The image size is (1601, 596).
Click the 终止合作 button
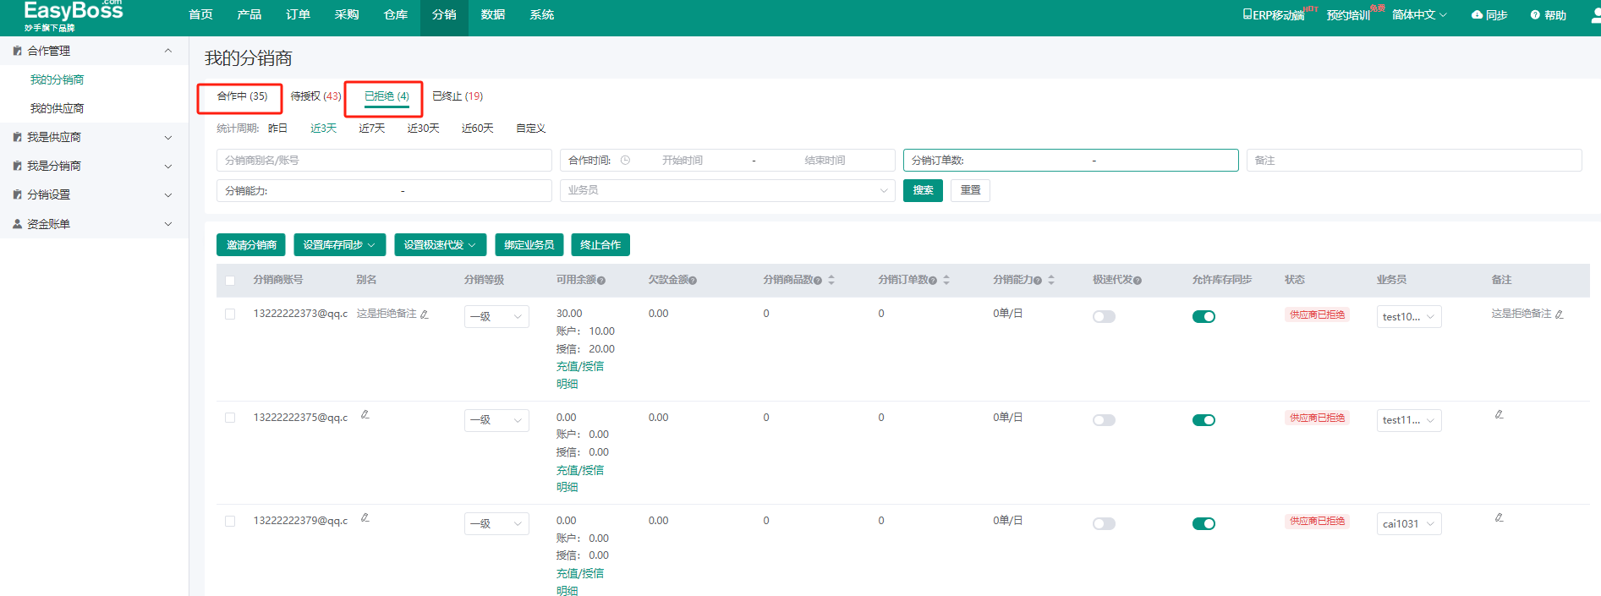600,245
